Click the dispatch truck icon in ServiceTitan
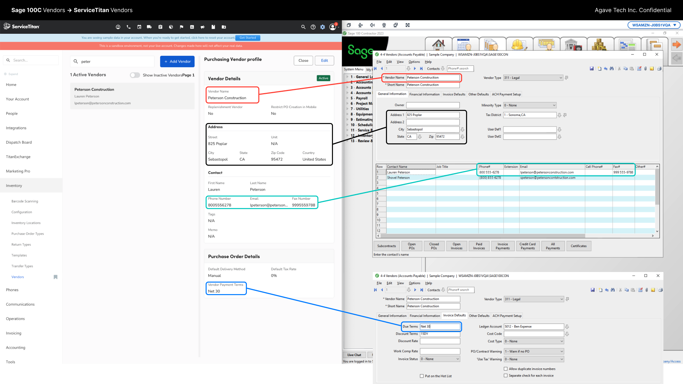This screenshot has height=384, width=683. click(x=149, y=27)
